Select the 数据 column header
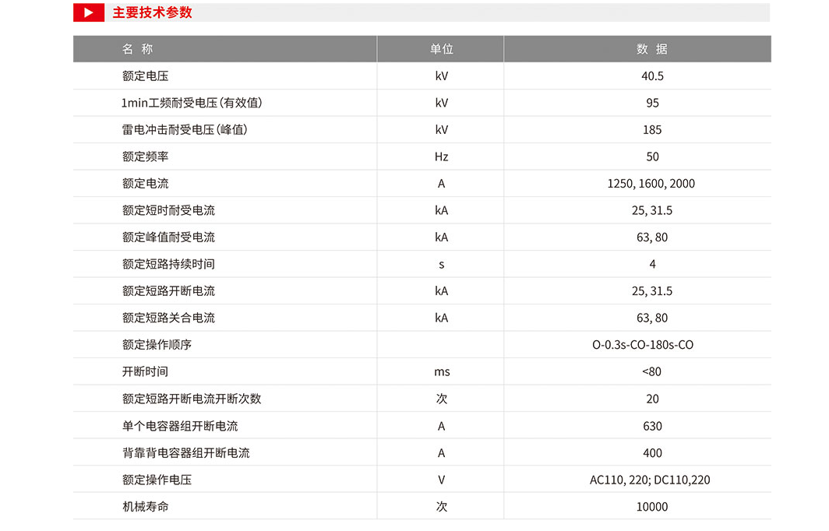This screenshot has width=829, height=531. (652, 49)
